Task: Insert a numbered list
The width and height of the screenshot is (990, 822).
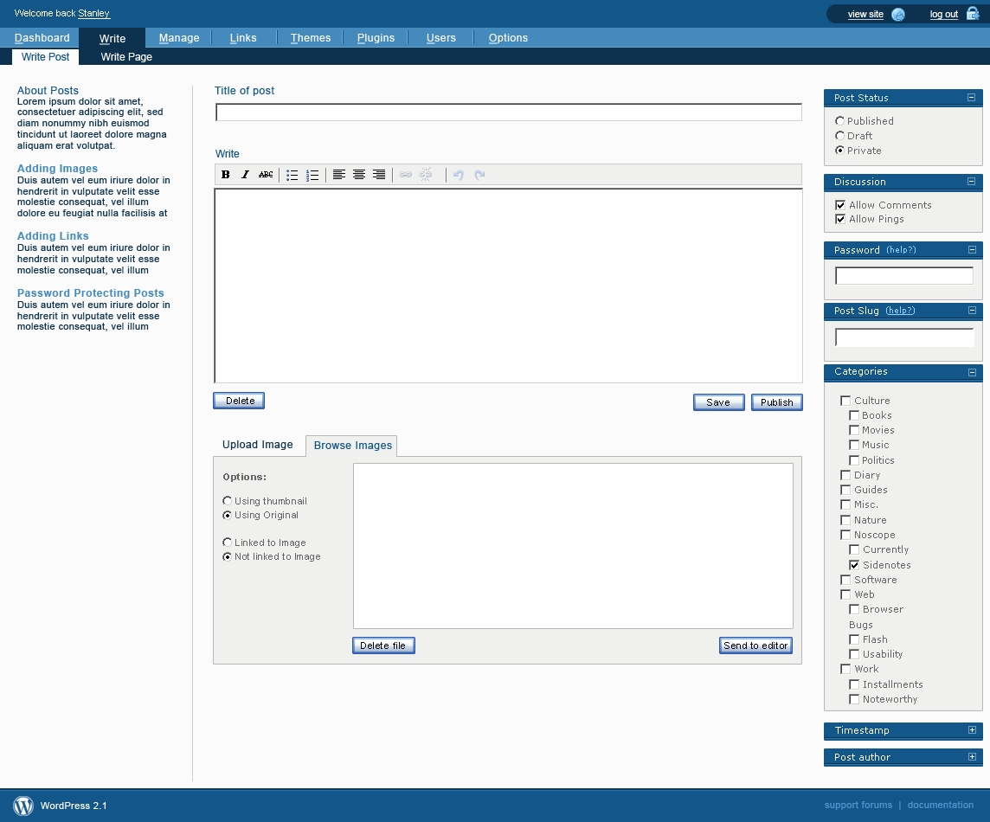Action: pyautogui.click(x=312, y=175)
